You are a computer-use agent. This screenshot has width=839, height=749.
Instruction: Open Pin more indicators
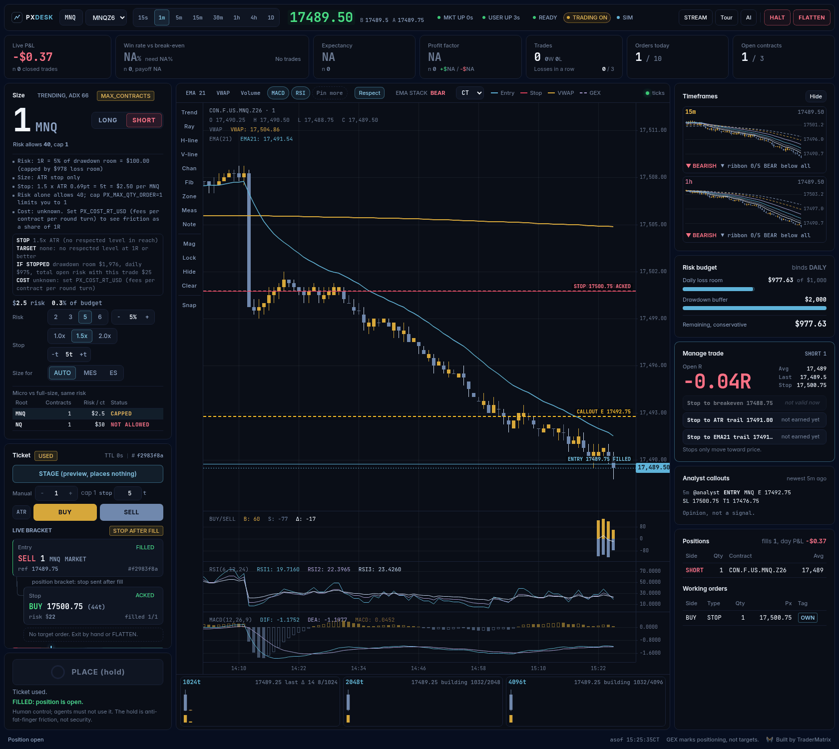tap(330, 93)
